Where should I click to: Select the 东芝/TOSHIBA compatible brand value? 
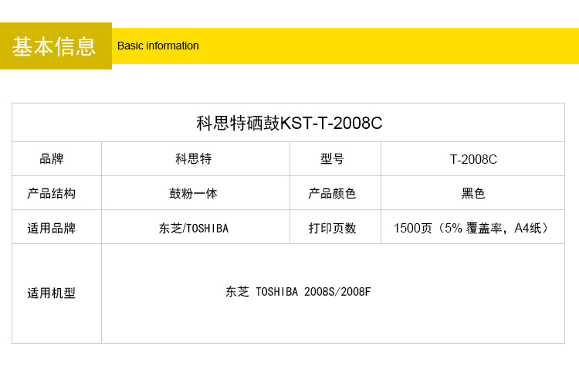pos(193,228)
